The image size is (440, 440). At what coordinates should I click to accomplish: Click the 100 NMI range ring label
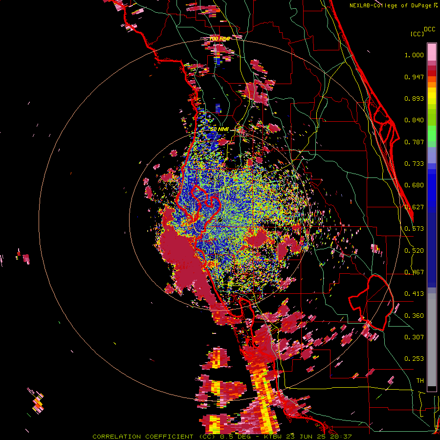click(220, 39)
